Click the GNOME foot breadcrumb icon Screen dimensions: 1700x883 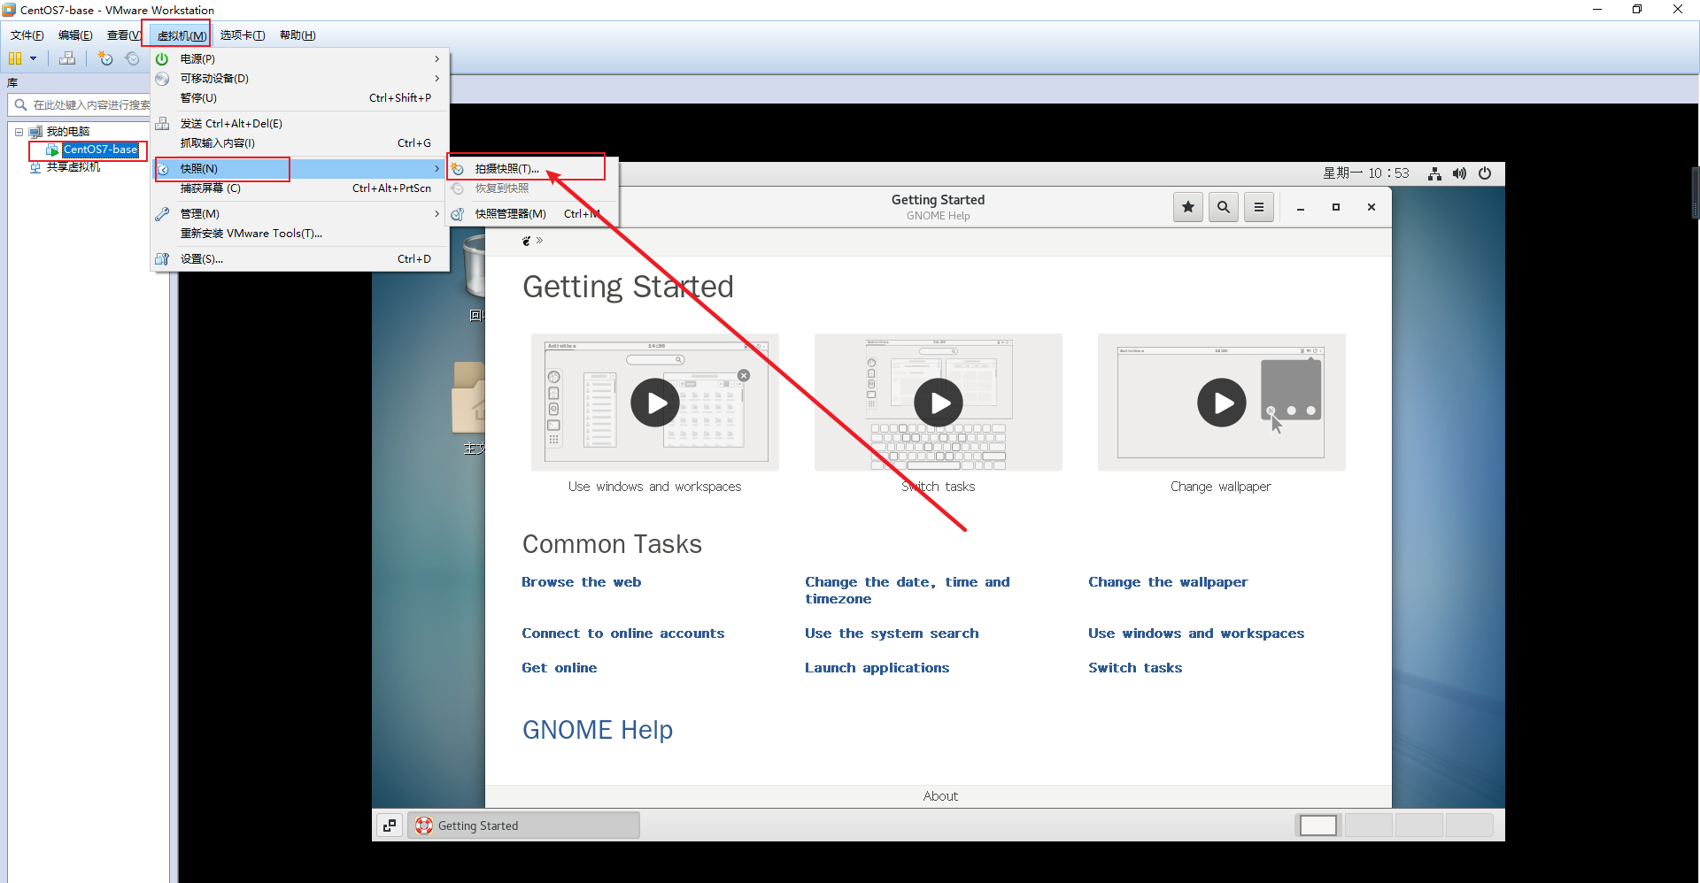click(x=527, y=241)
